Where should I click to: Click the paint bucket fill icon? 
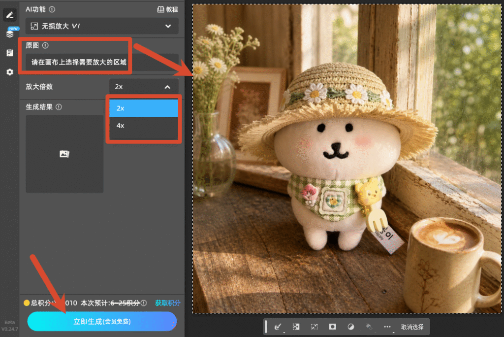(369, 327)
